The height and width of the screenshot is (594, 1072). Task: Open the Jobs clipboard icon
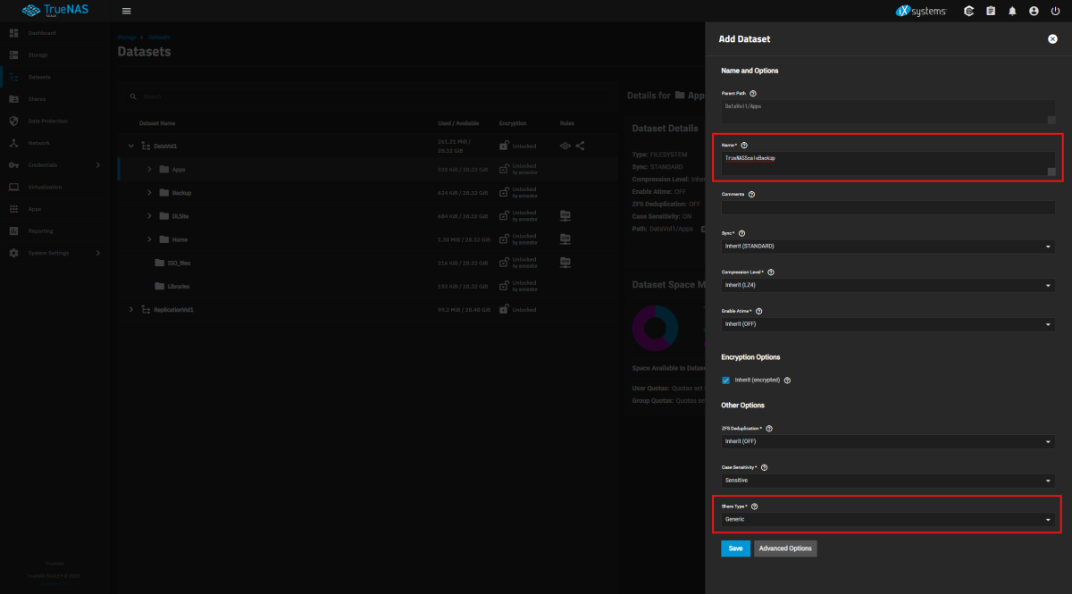tap(991, 11)
